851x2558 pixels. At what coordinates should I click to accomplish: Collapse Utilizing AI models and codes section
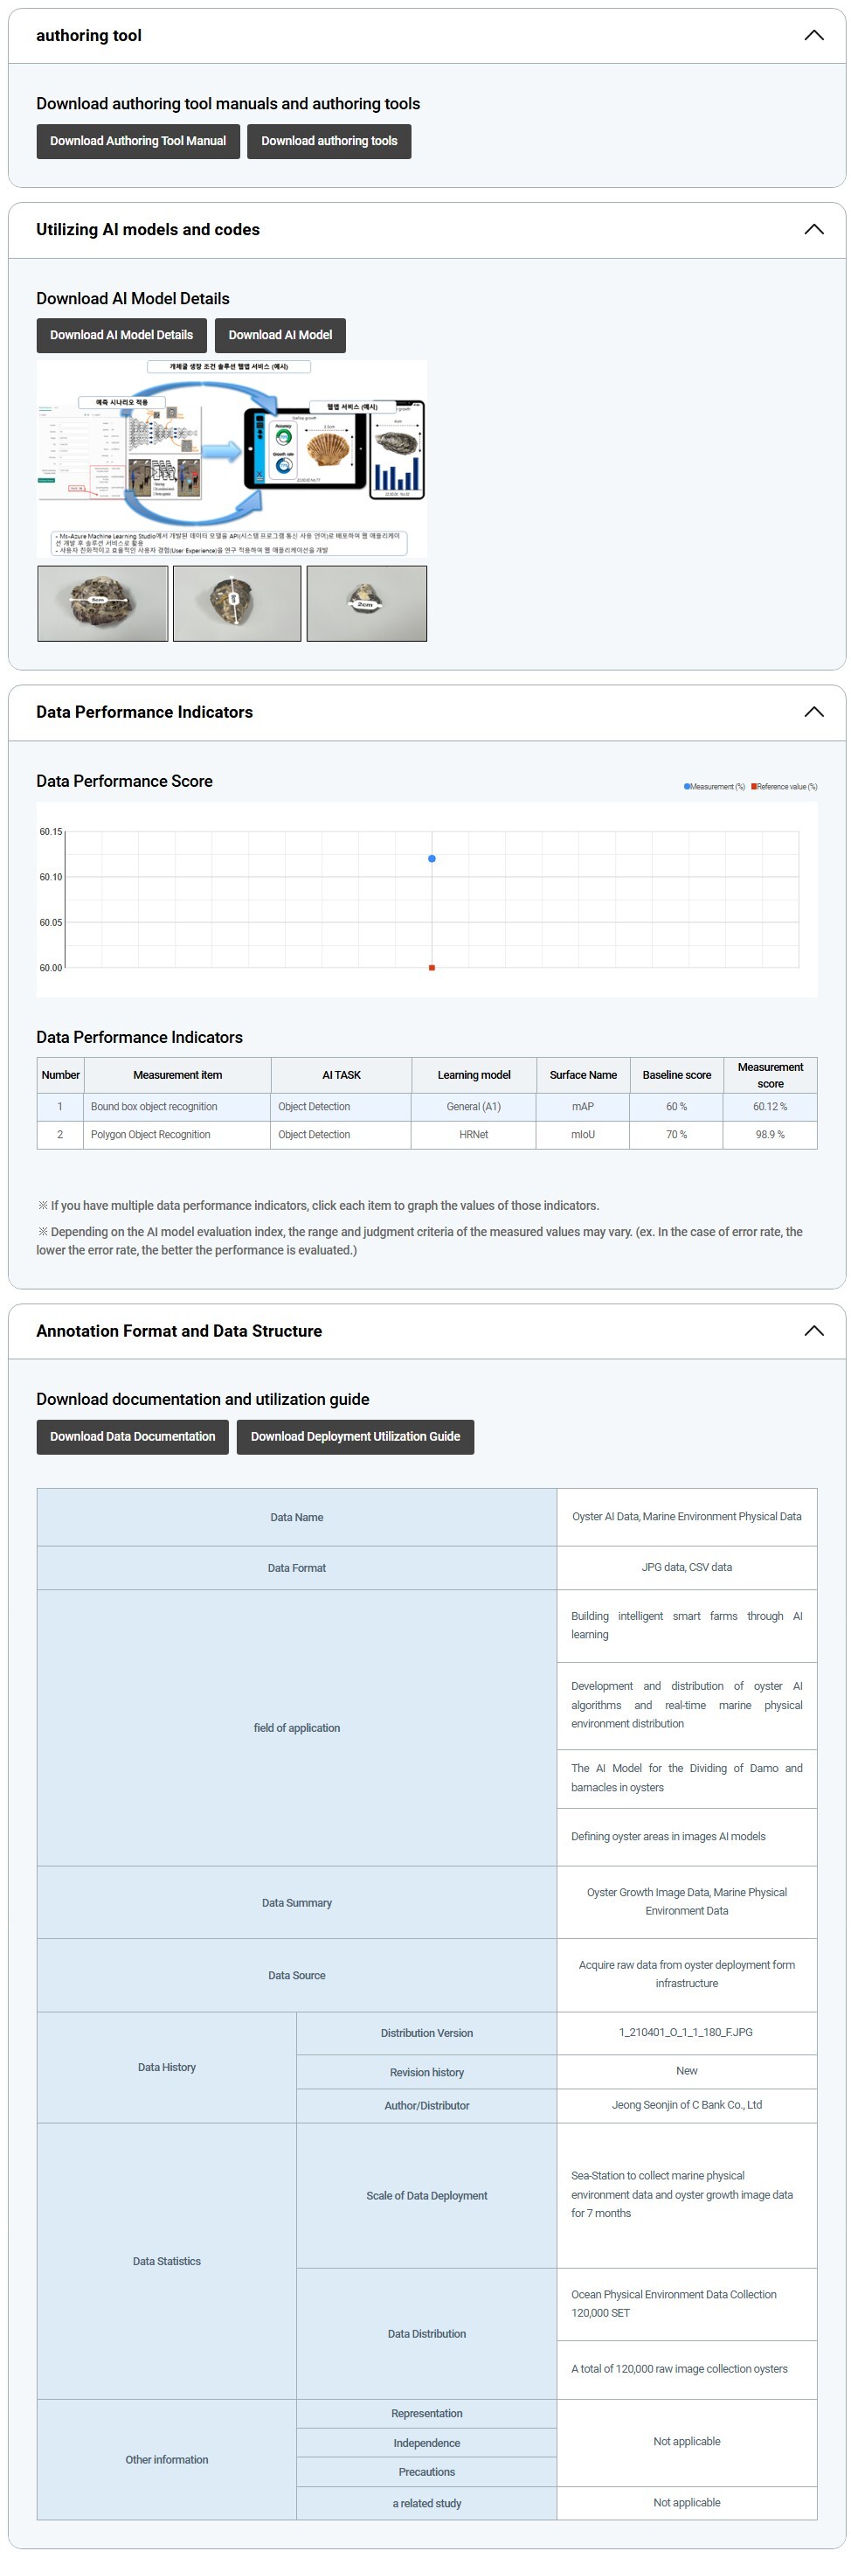click(x=813, y=229)
